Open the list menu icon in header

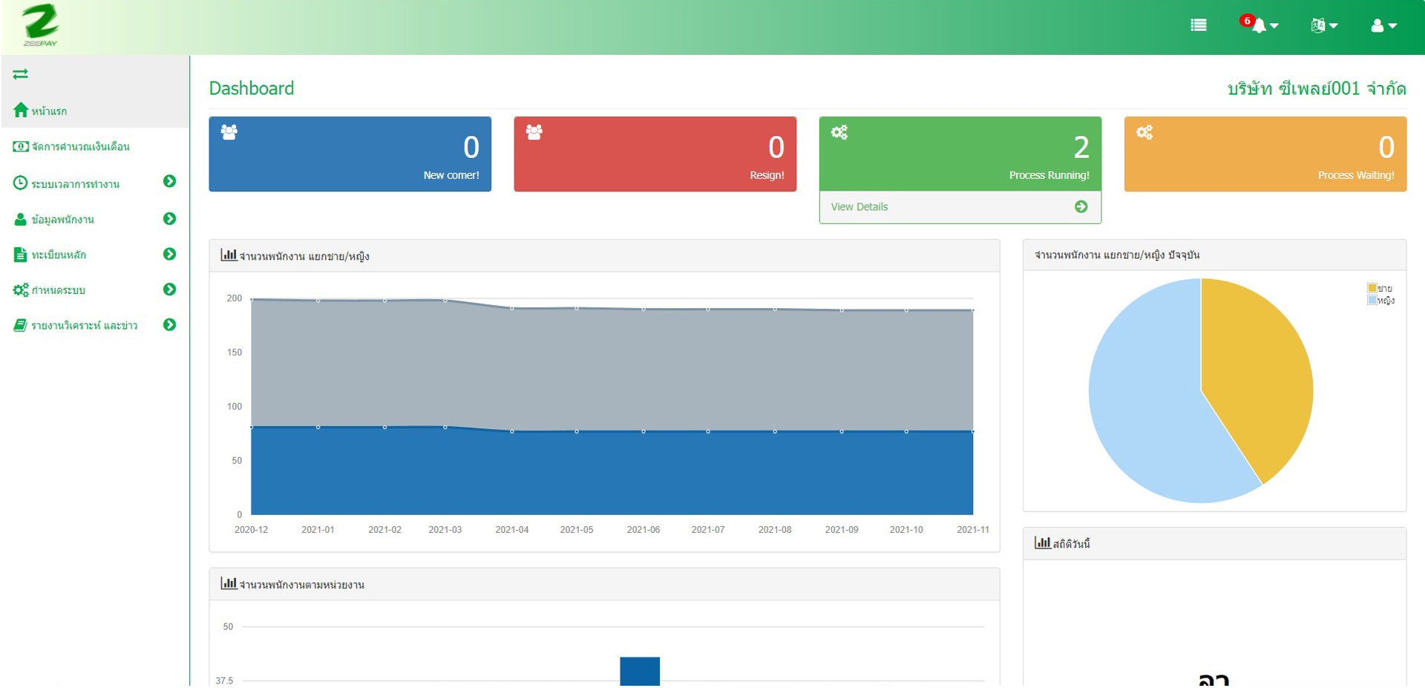1199,25
